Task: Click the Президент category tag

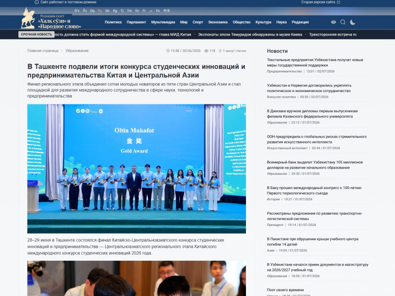Action: pyautogui.click(x=275, y=225)
